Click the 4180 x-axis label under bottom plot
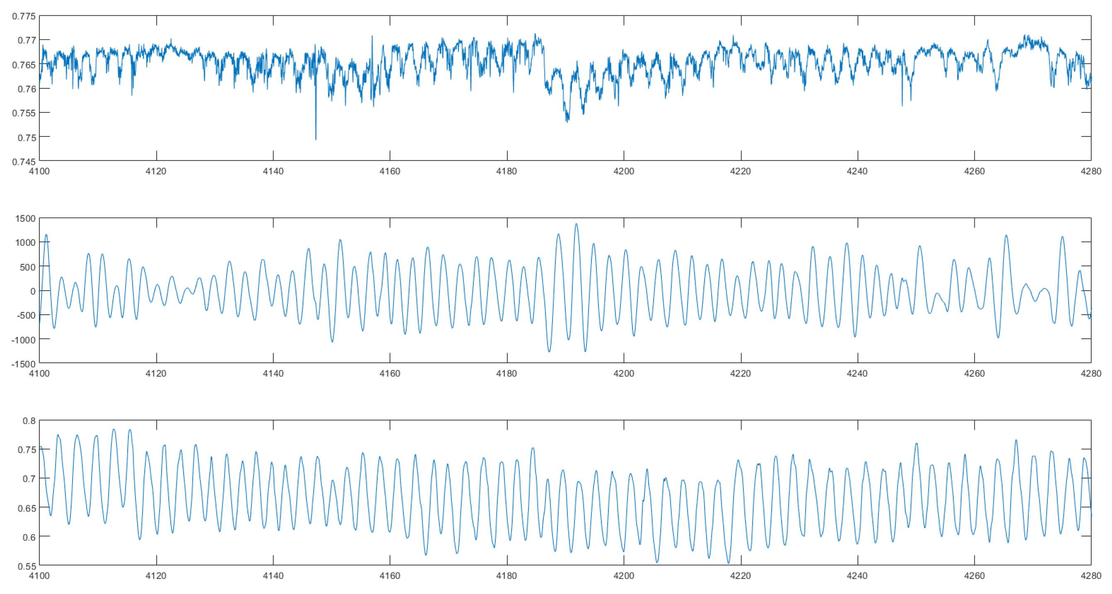The image size is (1112, 594). click(x=506, y=576)
